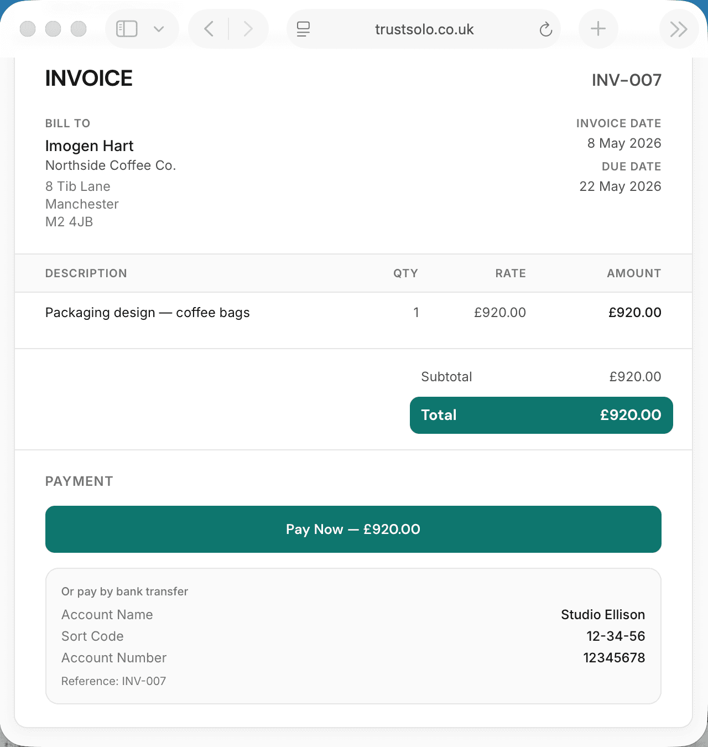708x747 pixels.
Task: Click Northside Coffee Co. text
Action: tap(111, 165)
